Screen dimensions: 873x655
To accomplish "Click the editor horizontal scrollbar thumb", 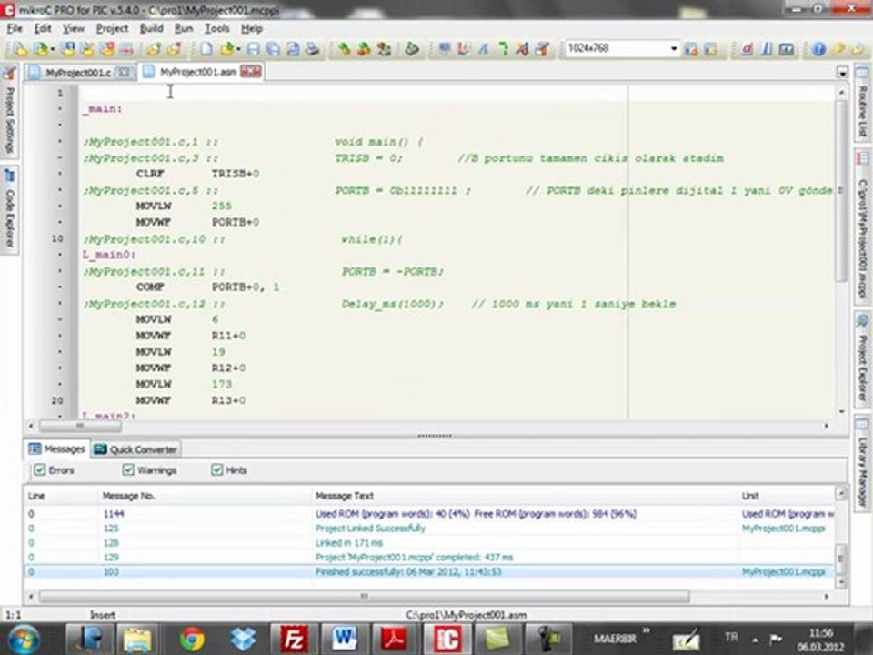I will (80, 426).
